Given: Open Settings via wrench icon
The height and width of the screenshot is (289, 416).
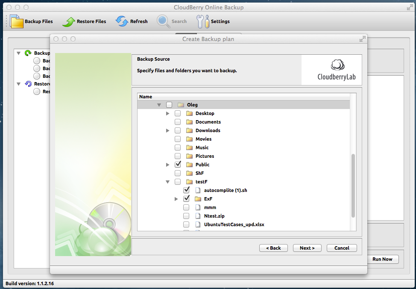Looking at the screenshot, I should 203,21.
